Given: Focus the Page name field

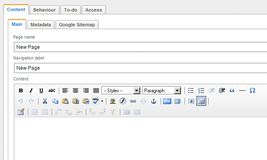Looking at the screenshot, I should click(140, 47).
